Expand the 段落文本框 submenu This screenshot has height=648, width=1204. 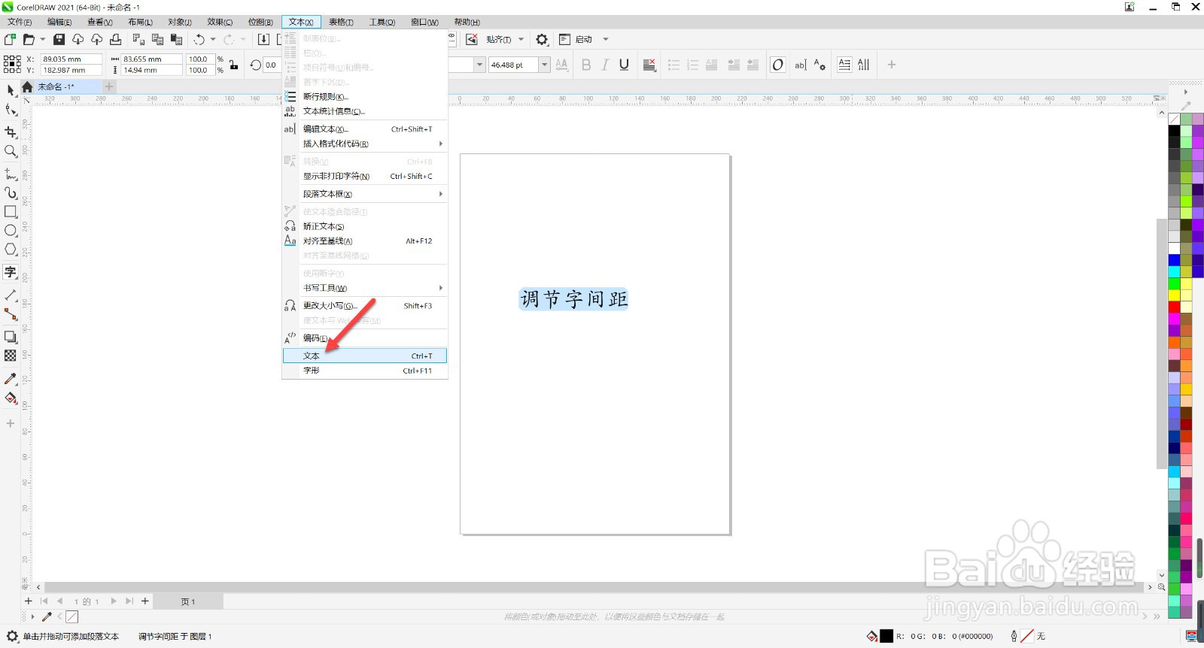(365, 194)
